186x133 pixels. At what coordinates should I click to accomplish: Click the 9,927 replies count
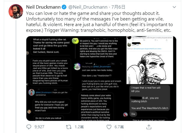pos(39,127)
